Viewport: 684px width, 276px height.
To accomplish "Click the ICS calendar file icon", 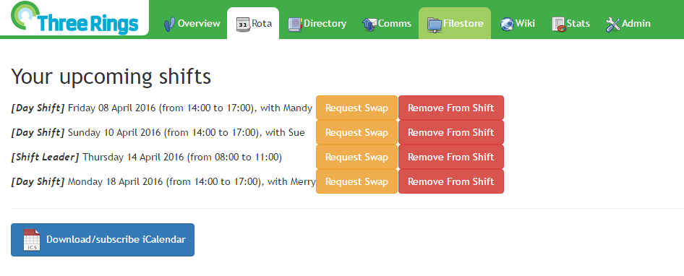I will tap(32, 239).
